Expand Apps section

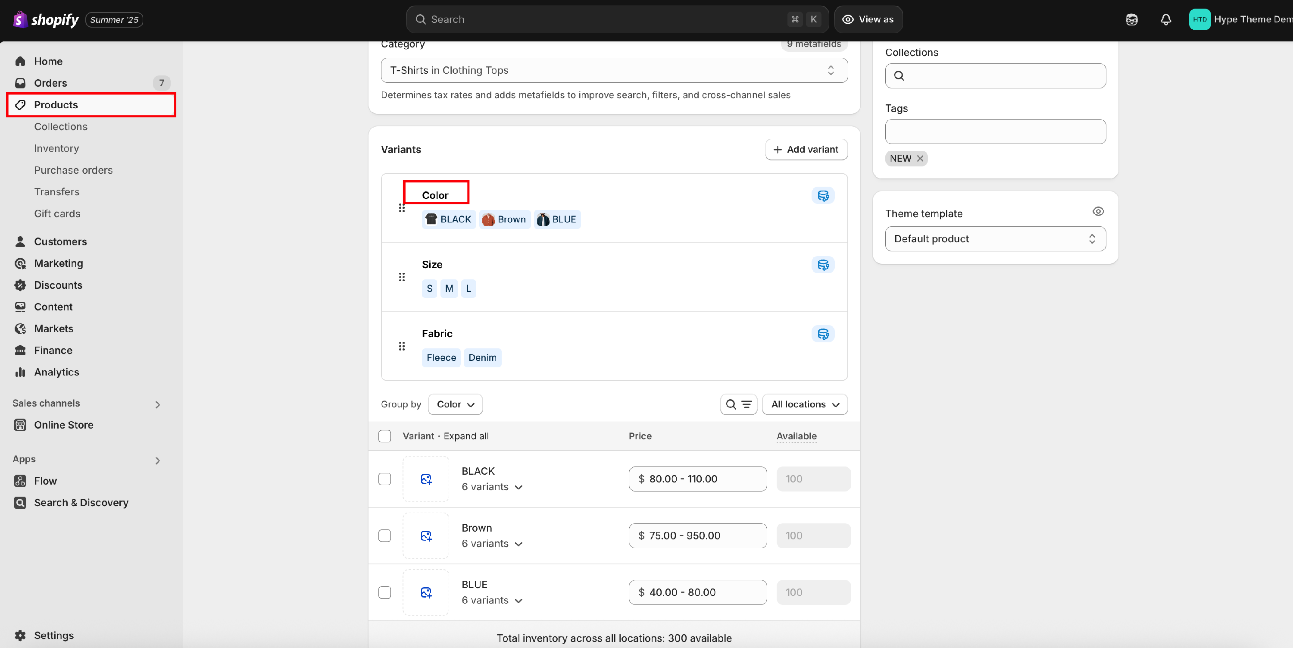click(158, 461)
